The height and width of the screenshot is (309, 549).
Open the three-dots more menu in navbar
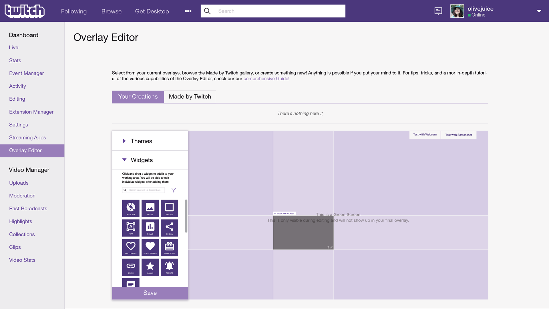[x=188, y=11]
